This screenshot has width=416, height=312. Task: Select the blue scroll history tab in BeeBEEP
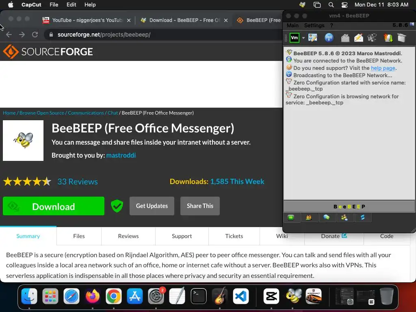coord(362,218)
